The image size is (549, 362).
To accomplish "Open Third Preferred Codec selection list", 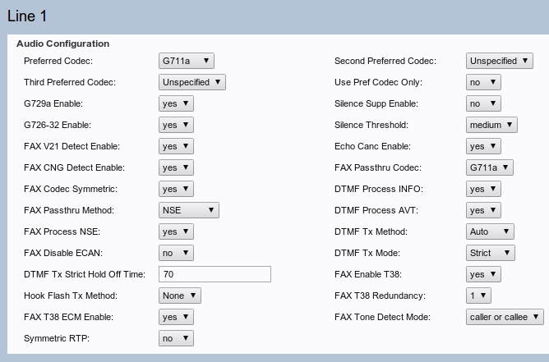I will pos(191,82).
